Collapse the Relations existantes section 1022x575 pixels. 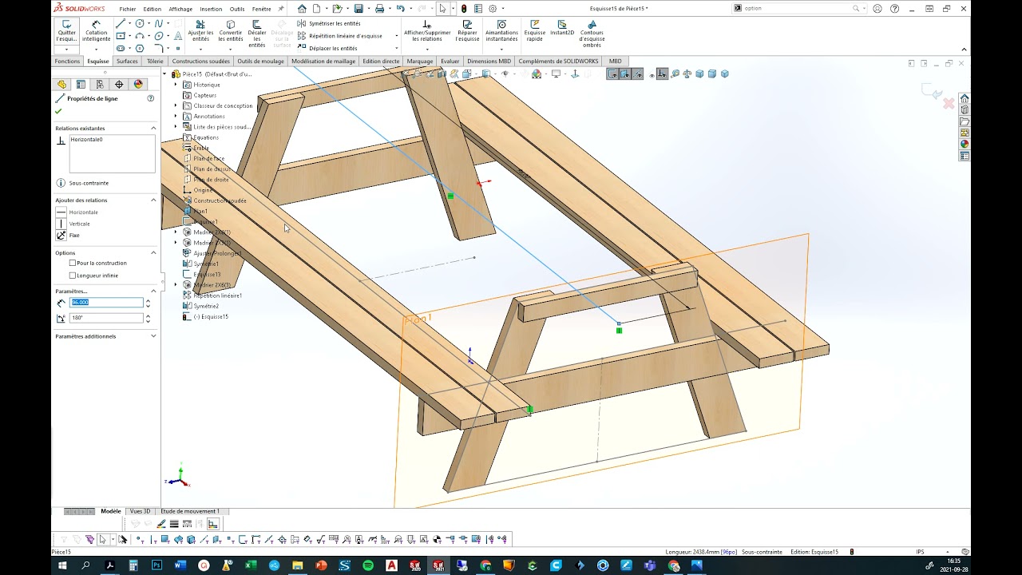pyautogui.click(x=153, y=128)
